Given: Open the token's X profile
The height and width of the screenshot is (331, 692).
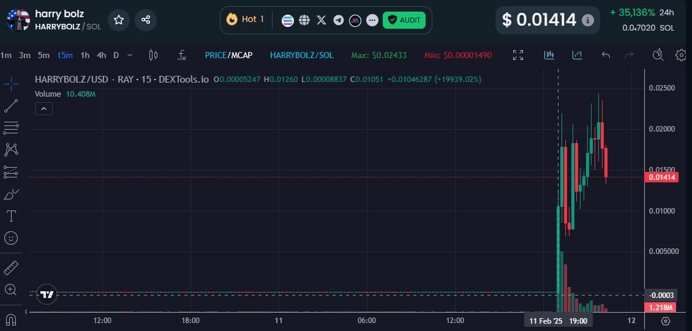Looking at the screenshot, I should click(x=322, y=20).
